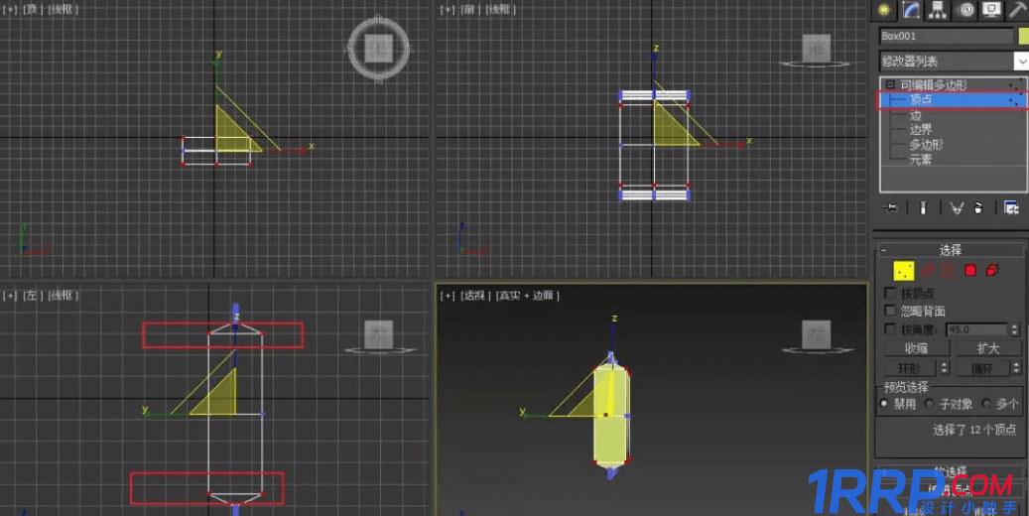The width and height of the screenshot is (1029, 516).
Task: Select 元素 in modifier stack
Action: pos(921,159)
